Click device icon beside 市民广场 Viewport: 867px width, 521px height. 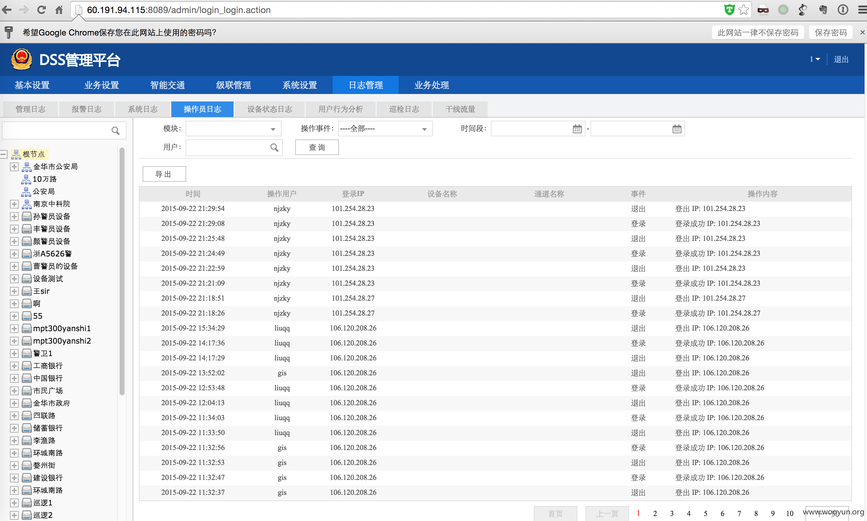[27, 391]
